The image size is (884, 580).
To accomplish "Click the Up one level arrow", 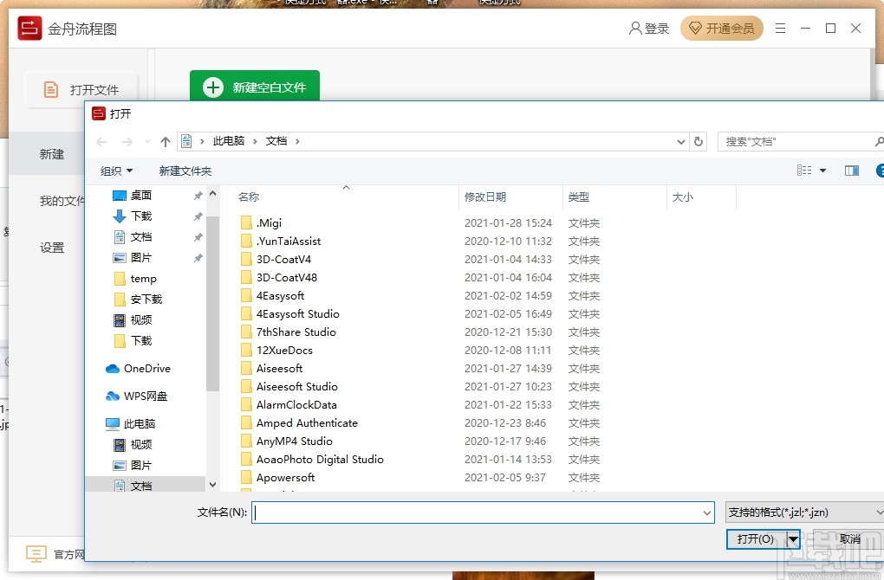I will click(x=166, y=142).
